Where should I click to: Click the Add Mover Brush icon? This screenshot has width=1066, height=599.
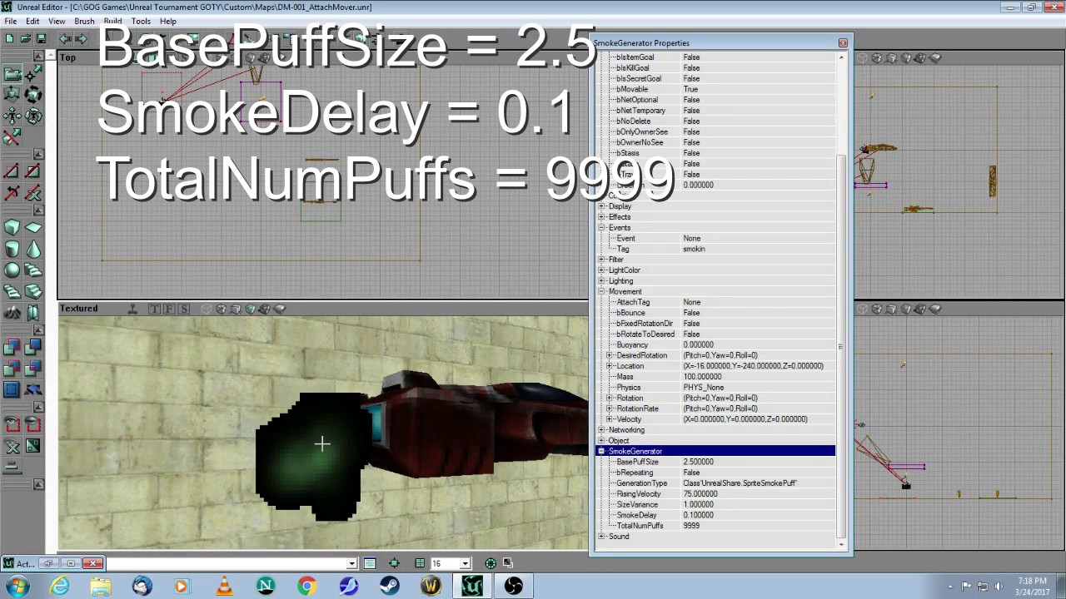[x=33, y=389]
